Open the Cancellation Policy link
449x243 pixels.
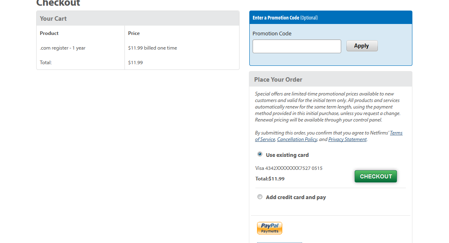pyautogui.click(x=297, y=139)
